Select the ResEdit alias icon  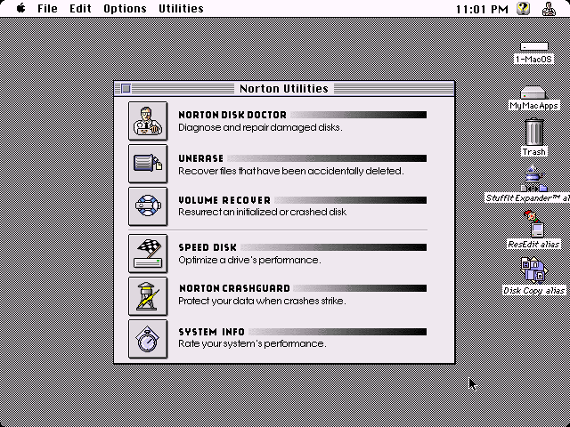point(533,223)
